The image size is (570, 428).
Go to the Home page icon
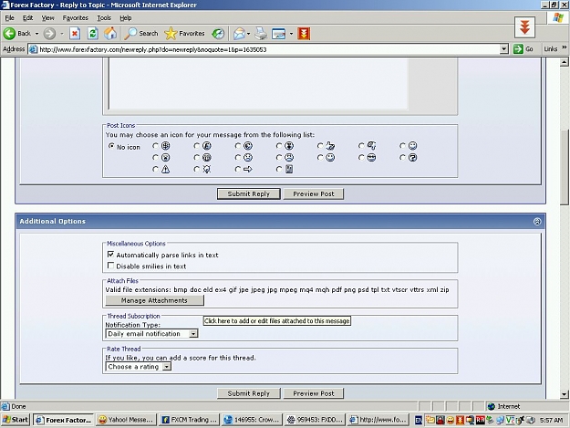click(110, 34)
